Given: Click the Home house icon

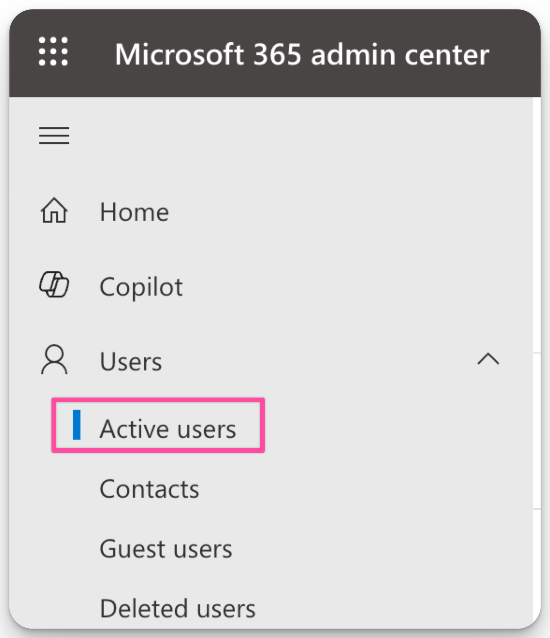Looking at the screenshot, I should pyautogui.click(x=54, y=210).
